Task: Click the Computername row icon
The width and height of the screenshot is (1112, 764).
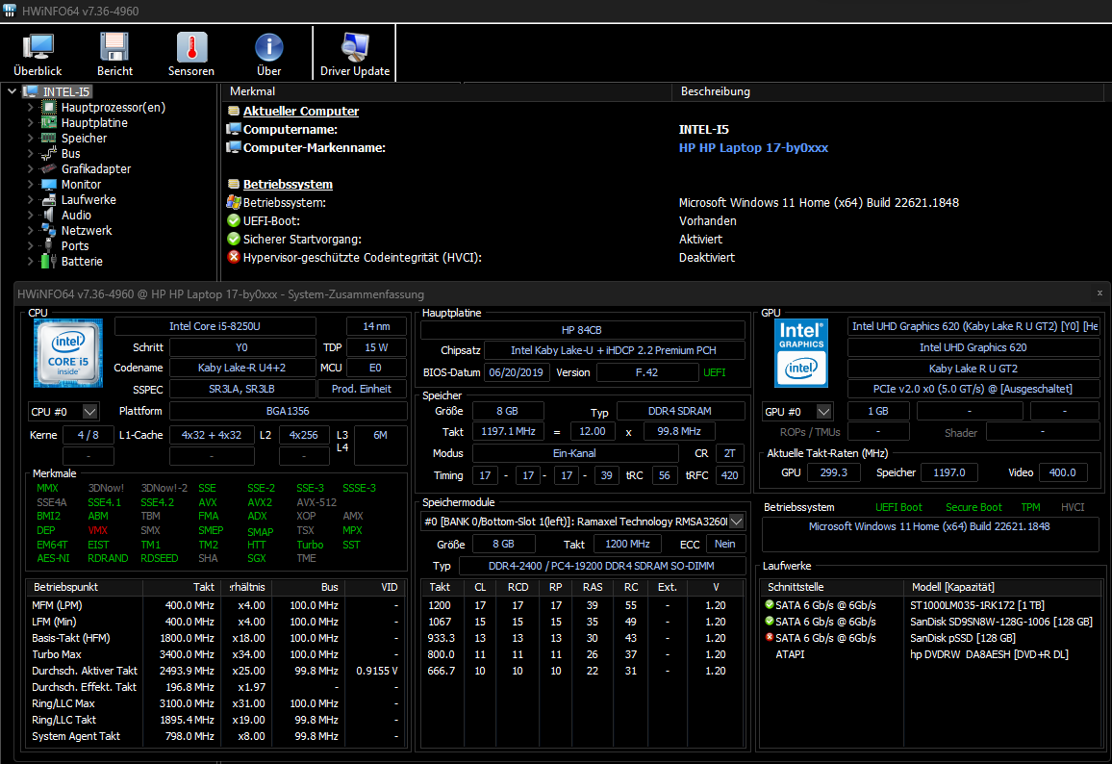Action: pos(234,129)
